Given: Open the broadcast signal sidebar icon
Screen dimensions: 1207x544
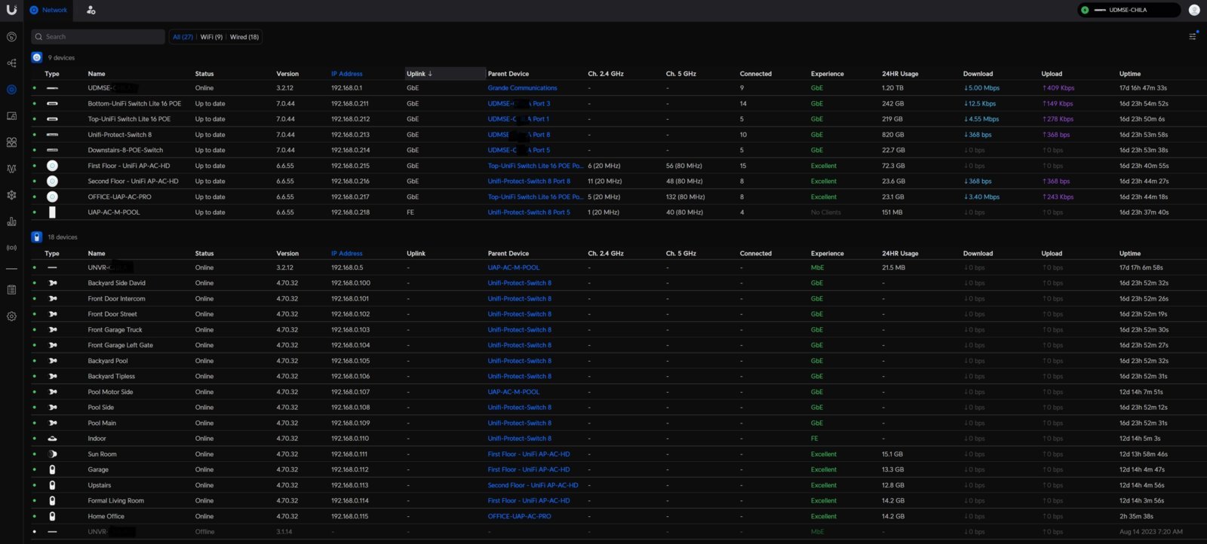Looking at the screenshot, I should (11, 248).
